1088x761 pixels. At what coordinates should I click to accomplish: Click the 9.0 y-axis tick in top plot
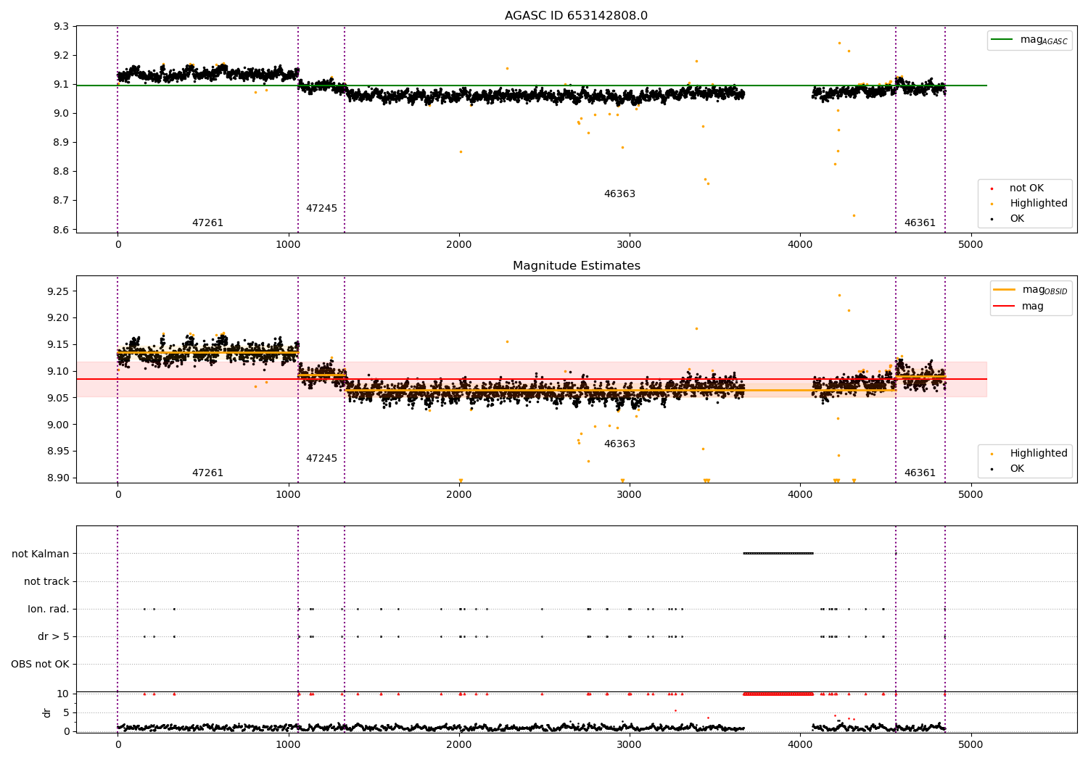pos(62,113)
